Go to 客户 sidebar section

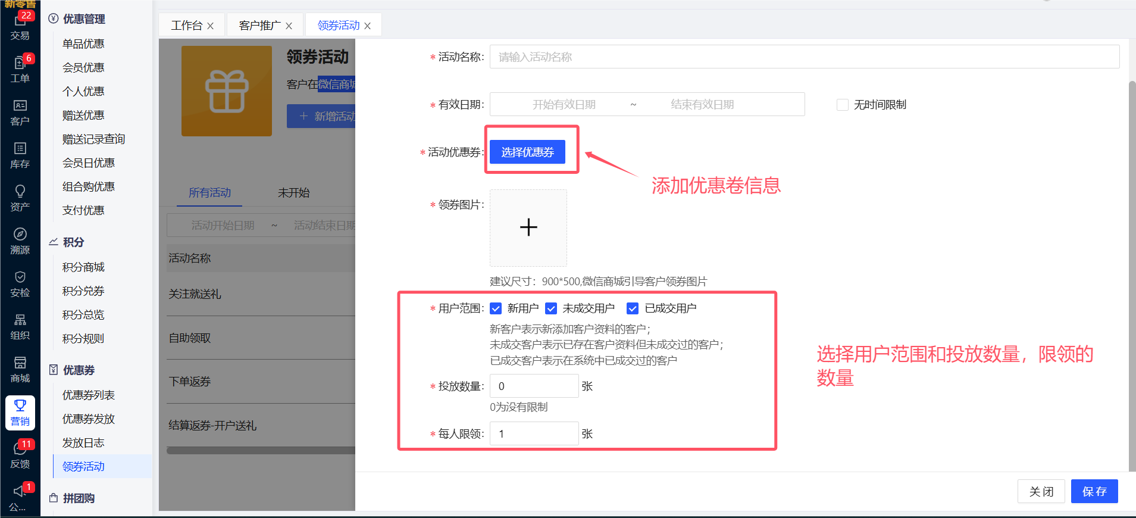pos(20,112)
